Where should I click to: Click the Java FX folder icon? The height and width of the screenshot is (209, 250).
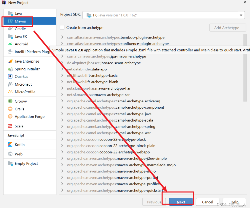pyautogui.click(x=10, y=36)
